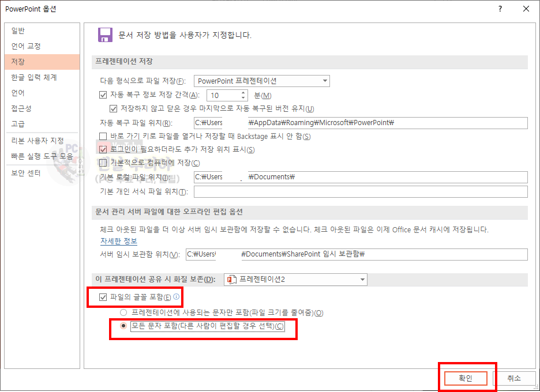Select the 저장 options category
The image size is (540, 392).
coord(42,62)
